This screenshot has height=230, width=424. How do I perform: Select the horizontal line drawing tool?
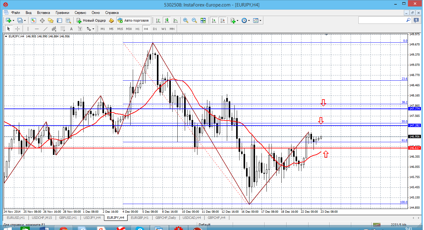[x=37, y=29]
